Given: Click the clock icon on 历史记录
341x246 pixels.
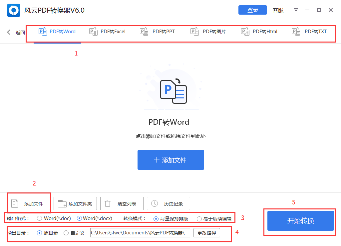Looking at the screenshot, I should point(155,203).
